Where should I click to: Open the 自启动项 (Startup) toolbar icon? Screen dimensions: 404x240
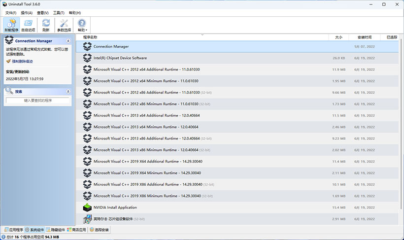click(28, 25)
